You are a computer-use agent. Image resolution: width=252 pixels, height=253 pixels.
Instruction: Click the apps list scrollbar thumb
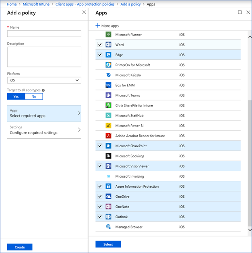click(x=250, y=163)
